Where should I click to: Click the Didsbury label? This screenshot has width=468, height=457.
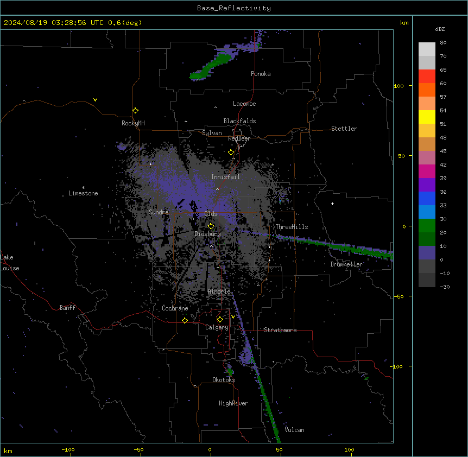[x=207, y=234]
